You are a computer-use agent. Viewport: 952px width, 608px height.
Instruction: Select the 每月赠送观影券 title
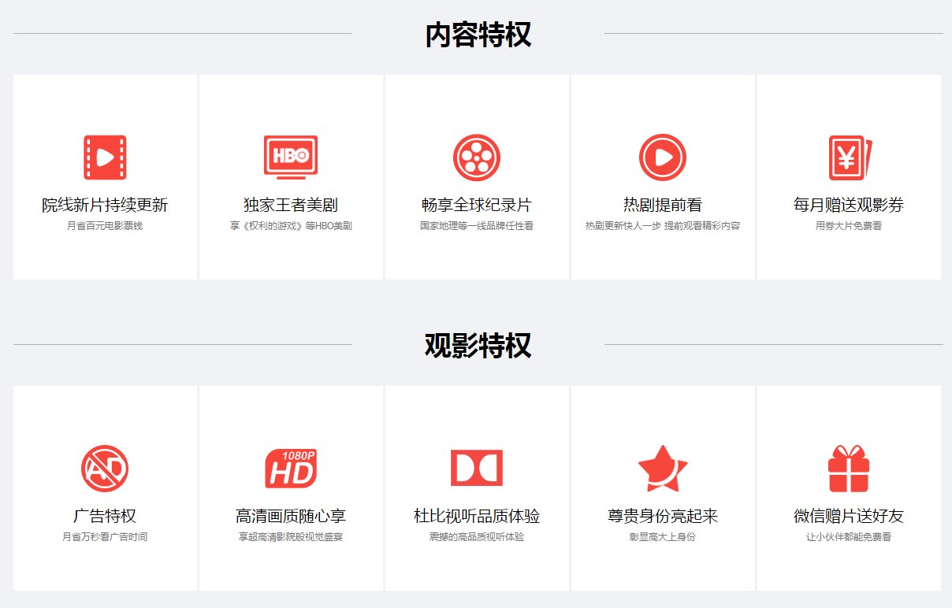pos(849,206)
